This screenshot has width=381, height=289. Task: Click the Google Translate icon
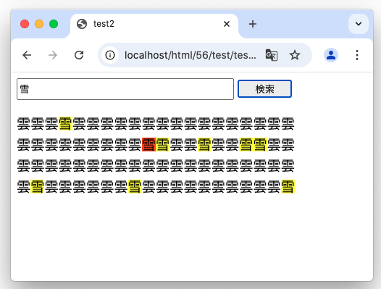coord(272,55)
